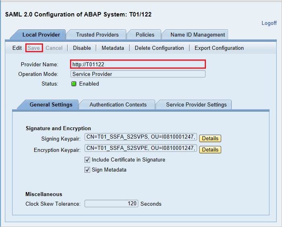The width and height of the screenshot is (282, 227).
Task: Select the Name ID Management tab
Action: click(198, 35)
